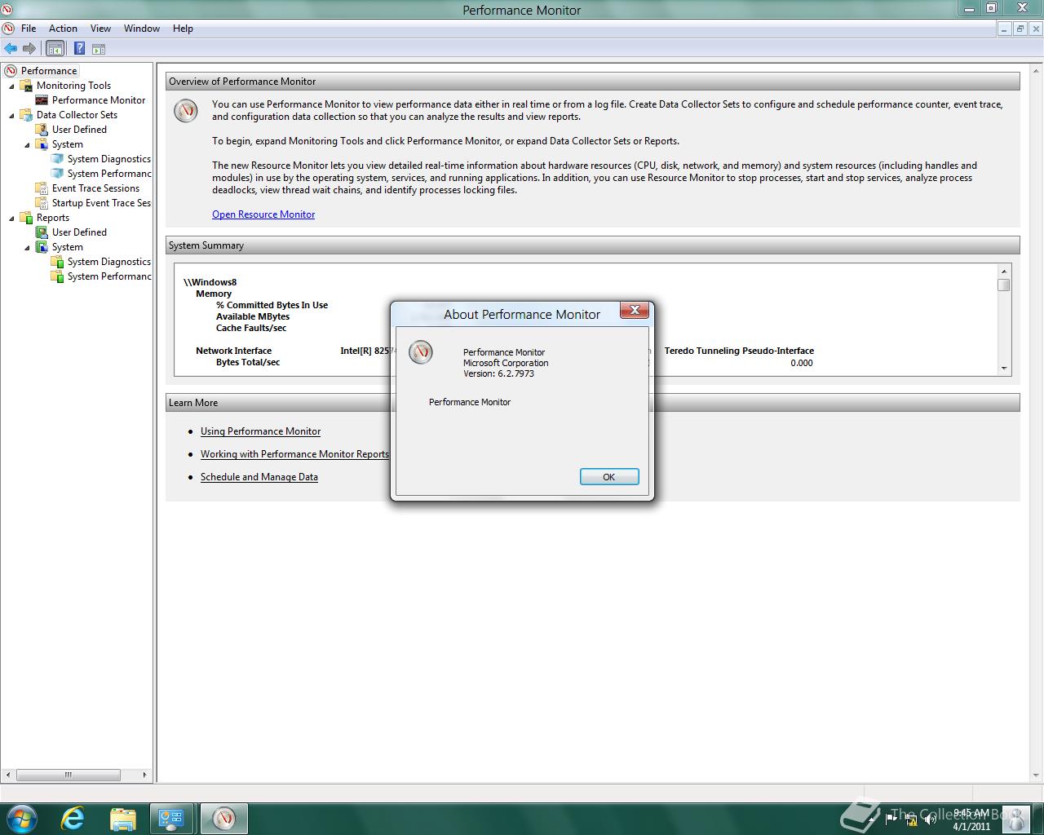The height and width of the screenshot is (835, 1044).
Task: Open Schedule and Manage Data link
Action: pos(259,477)
